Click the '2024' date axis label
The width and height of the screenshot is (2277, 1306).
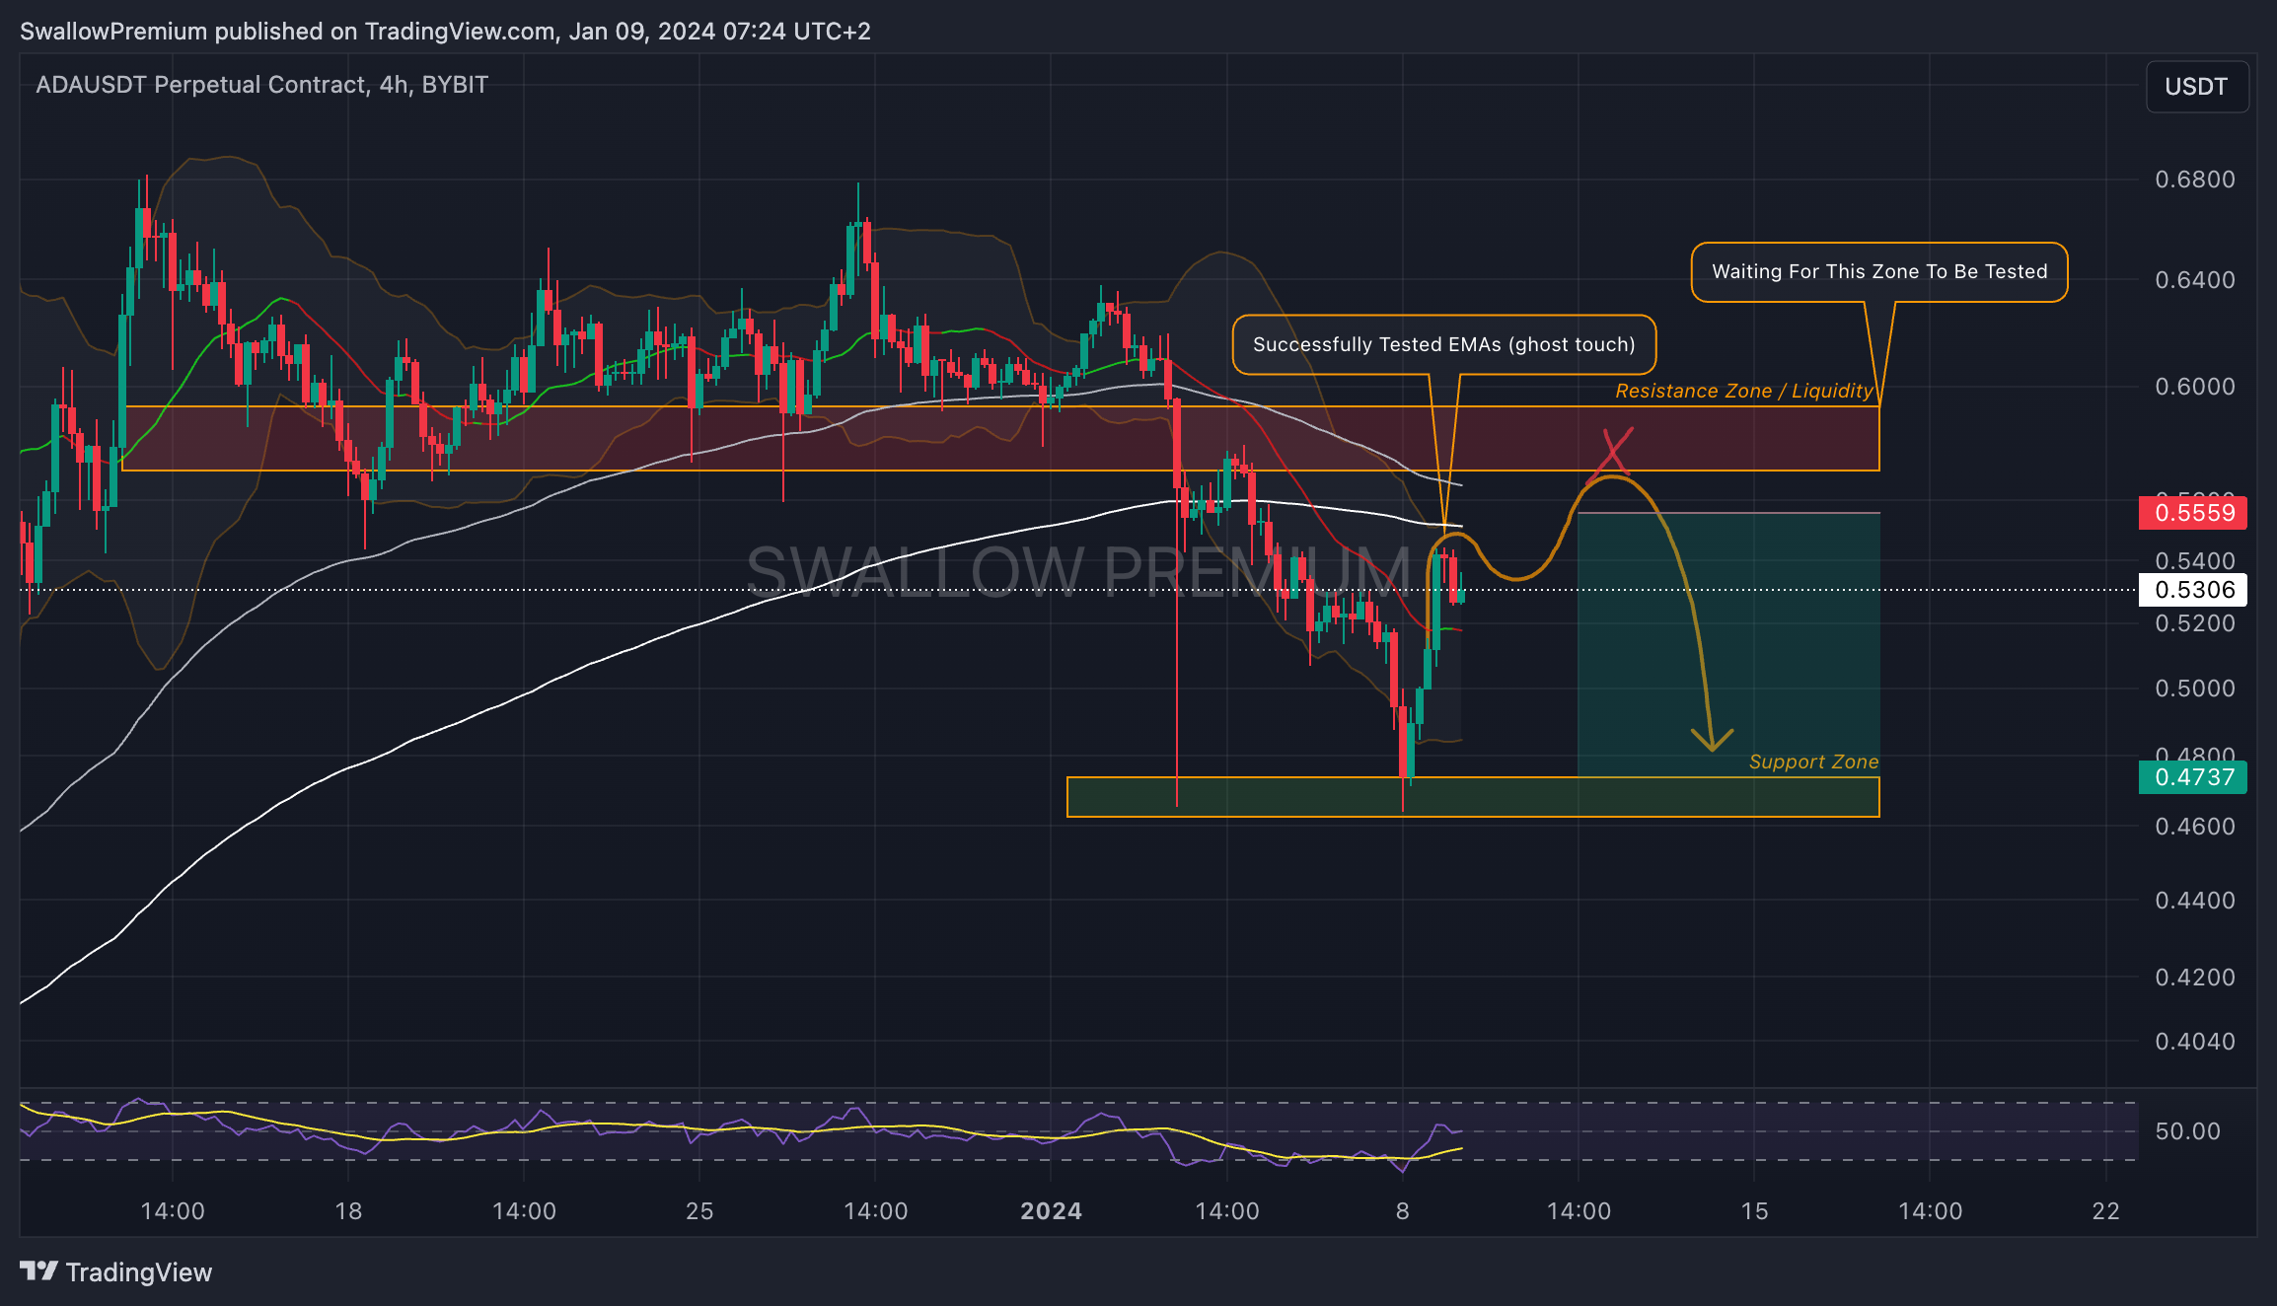click(1051, 1211)
